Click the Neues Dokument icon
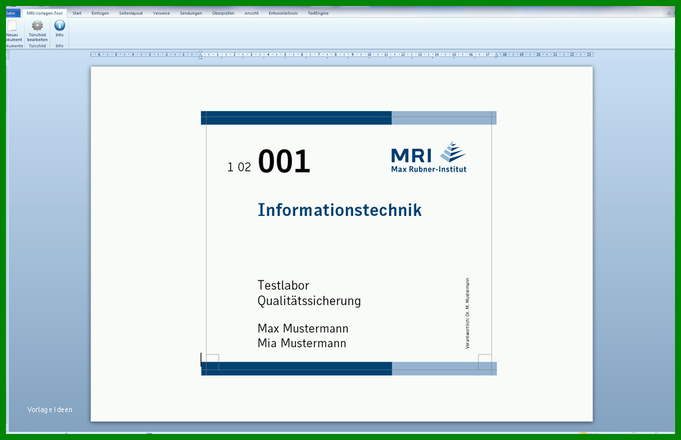Viewport: 681px width, 440px height. tap(12, 26)
